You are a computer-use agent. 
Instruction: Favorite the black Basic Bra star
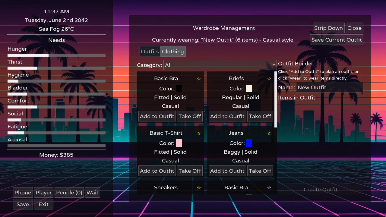click(199, 79)
